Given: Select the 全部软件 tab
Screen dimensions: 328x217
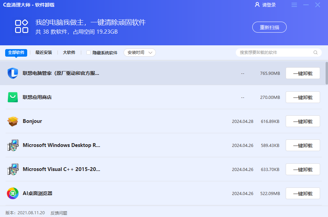Looking at the screenshot, I should pos(16,53).
